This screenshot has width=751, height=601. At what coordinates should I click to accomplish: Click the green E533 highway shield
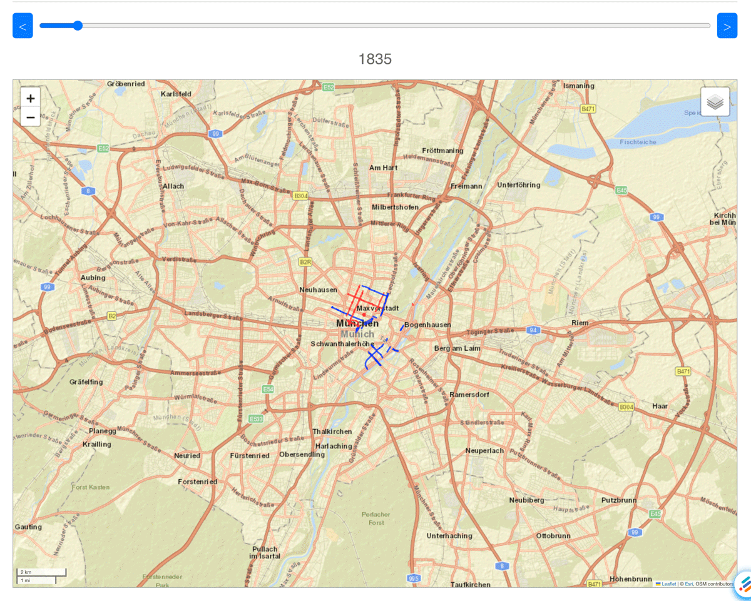pos(256,418)
